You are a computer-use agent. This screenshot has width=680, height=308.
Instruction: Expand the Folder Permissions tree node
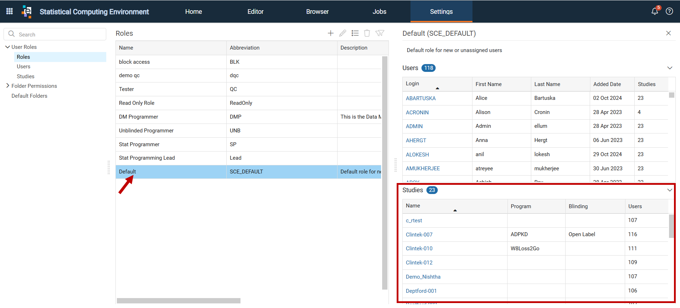(x=7, y=86)
